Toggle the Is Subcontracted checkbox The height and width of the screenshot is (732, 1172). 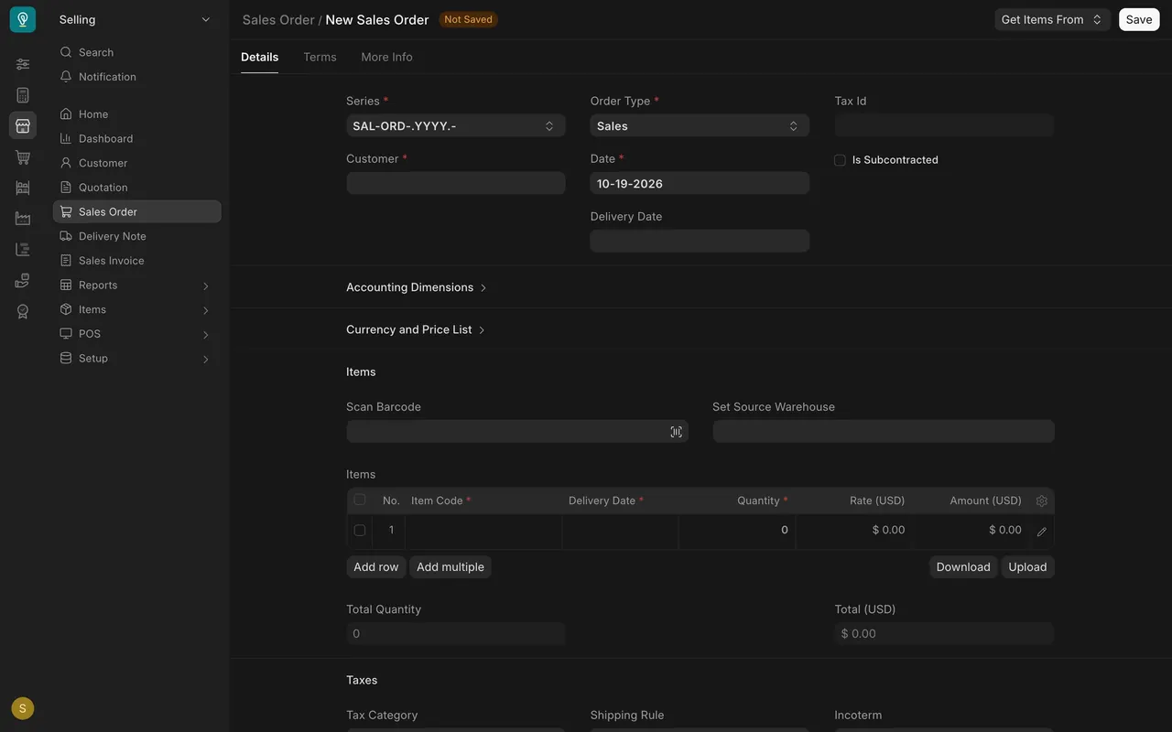click(x=840, y=160)
